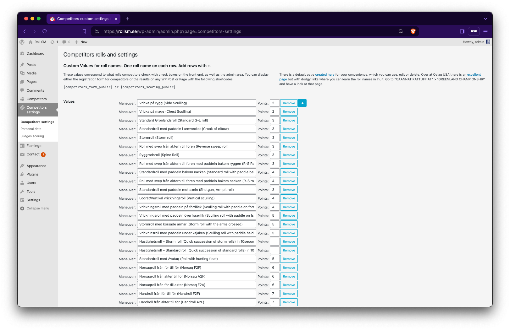Edit the Vricka på mage maneuver field
510x330 pixels.
click(x=197, y=112)
